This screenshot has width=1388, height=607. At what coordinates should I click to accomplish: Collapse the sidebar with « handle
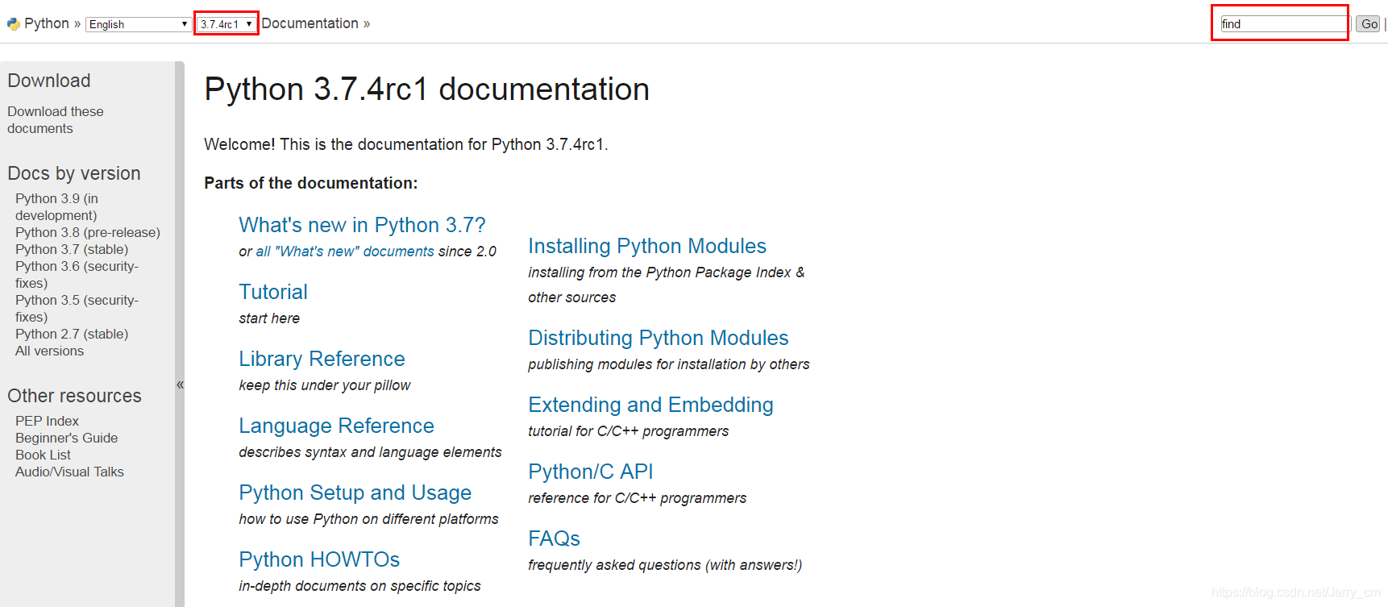point(180,385)
